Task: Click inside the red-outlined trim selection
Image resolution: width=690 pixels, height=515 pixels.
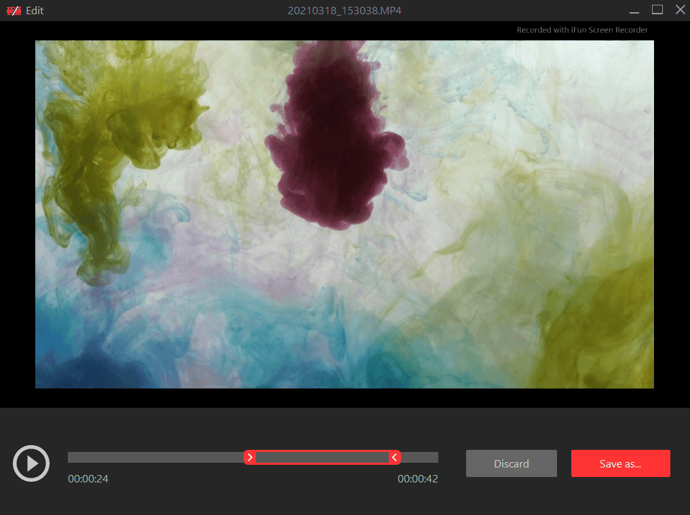Action: click(322, 457)
